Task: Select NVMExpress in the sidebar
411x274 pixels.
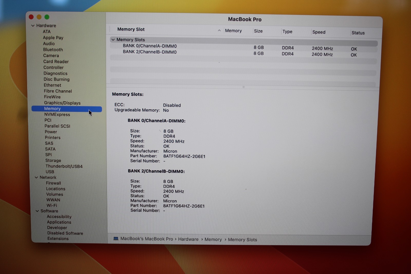Action: point(57,115)
